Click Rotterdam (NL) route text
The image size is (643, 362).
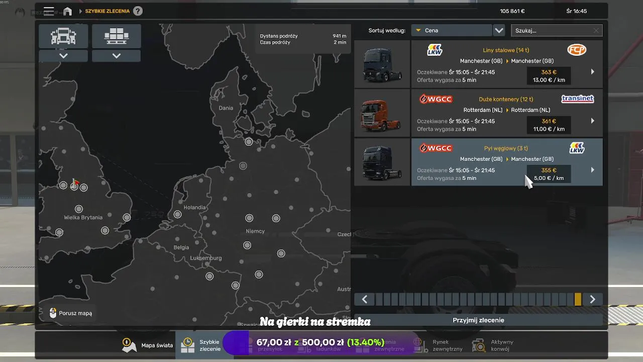pos(506,110)
